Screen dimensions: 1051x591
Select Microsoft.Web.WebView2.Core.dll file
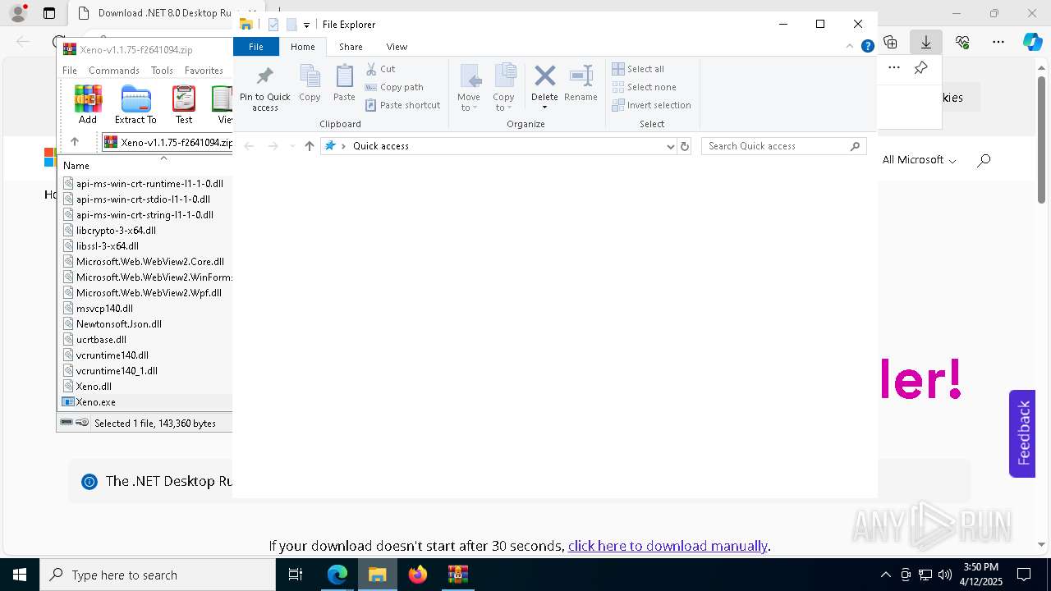149,262
